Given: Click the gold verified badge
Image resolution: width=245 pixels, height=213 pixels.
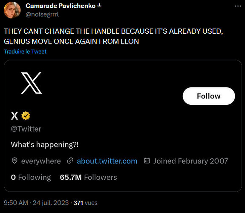Looking at the screenshot, I should [26, 116].
